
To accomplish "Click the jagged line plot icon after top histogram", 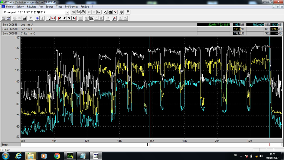I will tap(105, 12).
